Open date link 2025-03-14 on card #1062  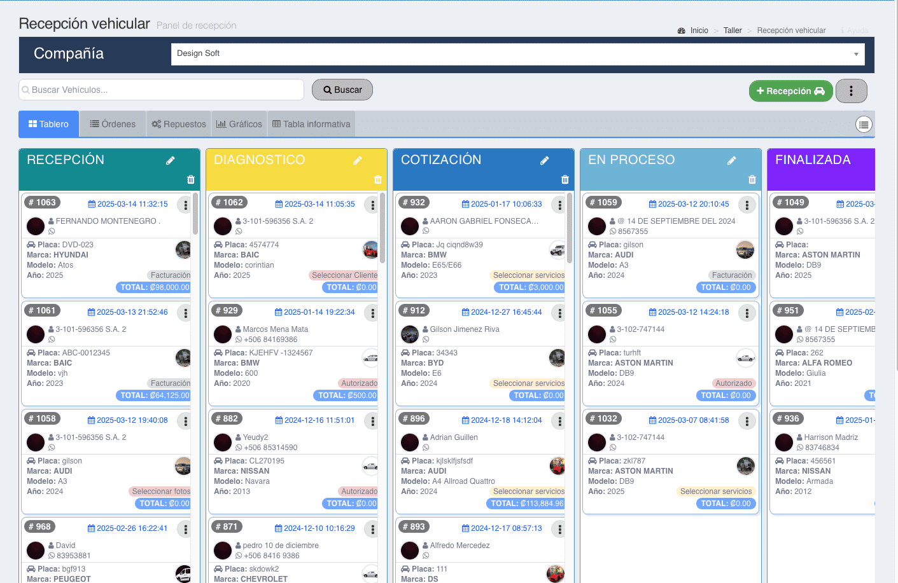pos(321,204)
